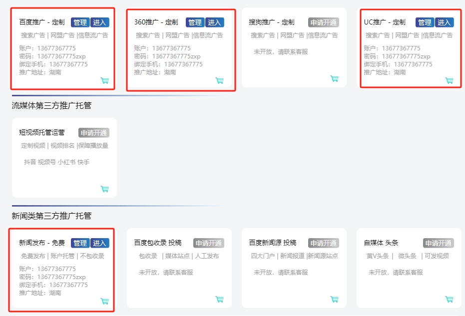Click the cart icon on 百度新闻源 投稿 card
The height and width of the screenshot is (316, 465).
(334, 299)
